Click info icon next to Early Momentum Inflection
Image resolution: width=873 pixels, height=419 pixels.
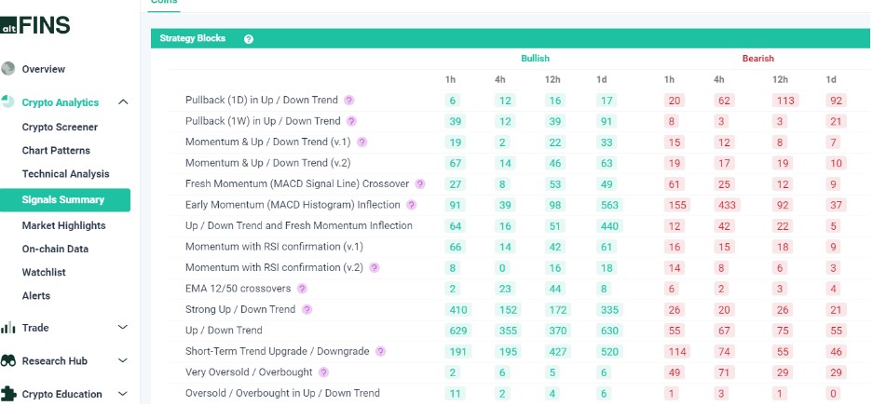pos(411,205)
